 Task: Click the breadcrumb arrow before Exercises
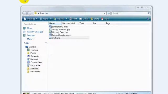click(39, 13)
